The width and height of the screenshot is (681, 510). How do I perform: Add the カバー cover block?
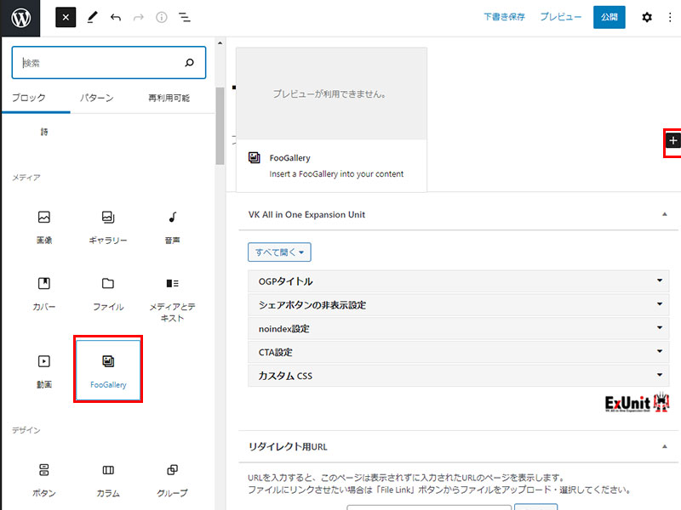click(44, 292)
